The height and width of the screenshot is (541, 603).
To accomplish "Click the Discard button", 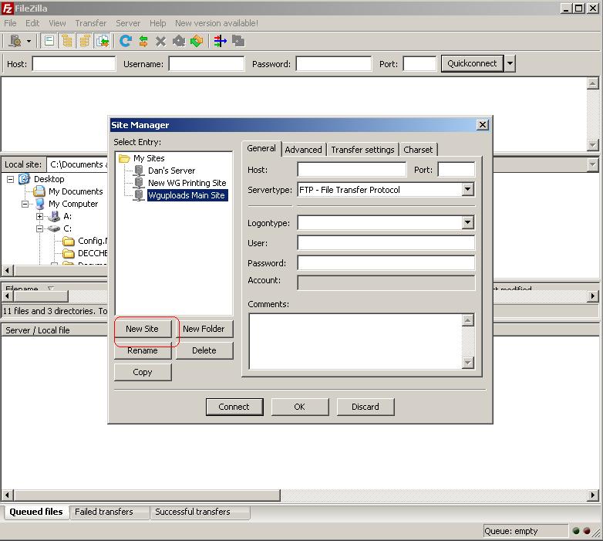I will click(x=366, y=407).
